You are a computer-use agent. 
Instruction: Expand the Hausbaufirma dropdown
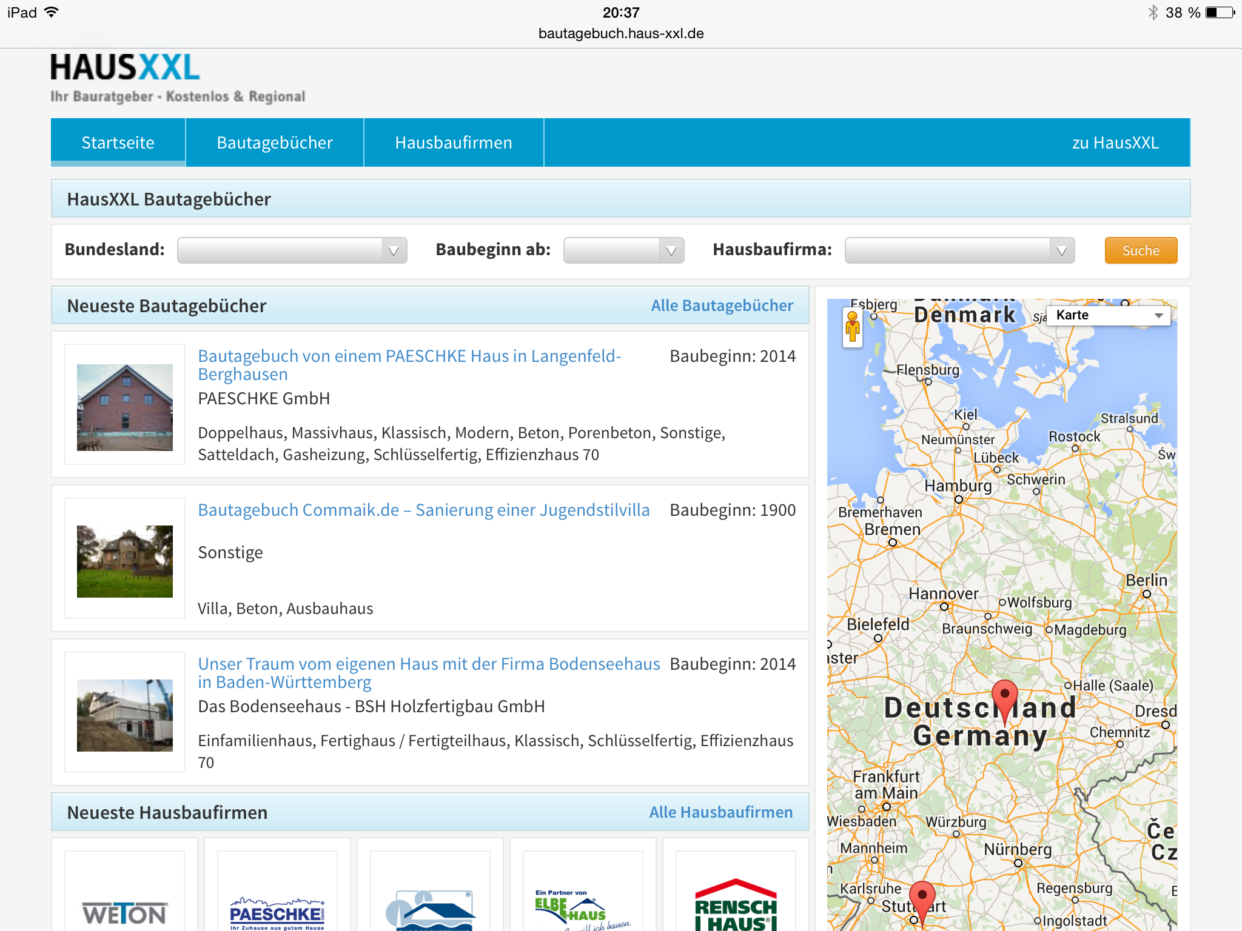(959, 250)
